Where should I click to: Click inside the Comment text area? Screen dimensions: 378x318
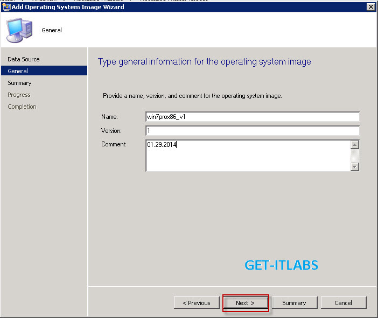coord(248,156)
